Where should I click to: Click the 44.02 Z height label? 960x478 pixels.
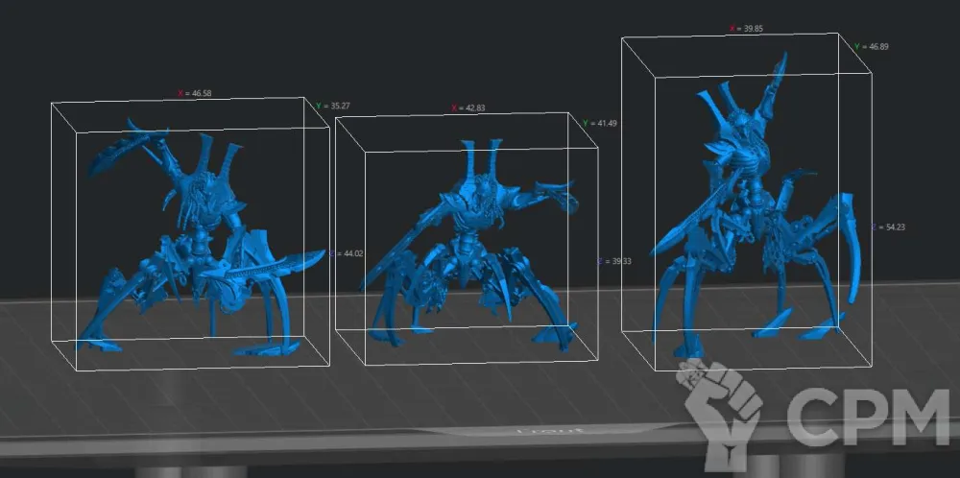347,253
